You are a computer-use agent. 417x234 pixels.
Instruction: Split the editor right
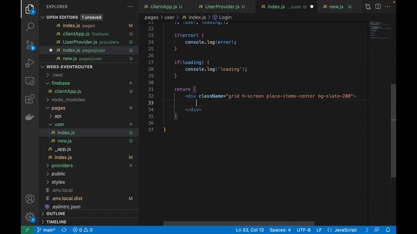(378, 6)
